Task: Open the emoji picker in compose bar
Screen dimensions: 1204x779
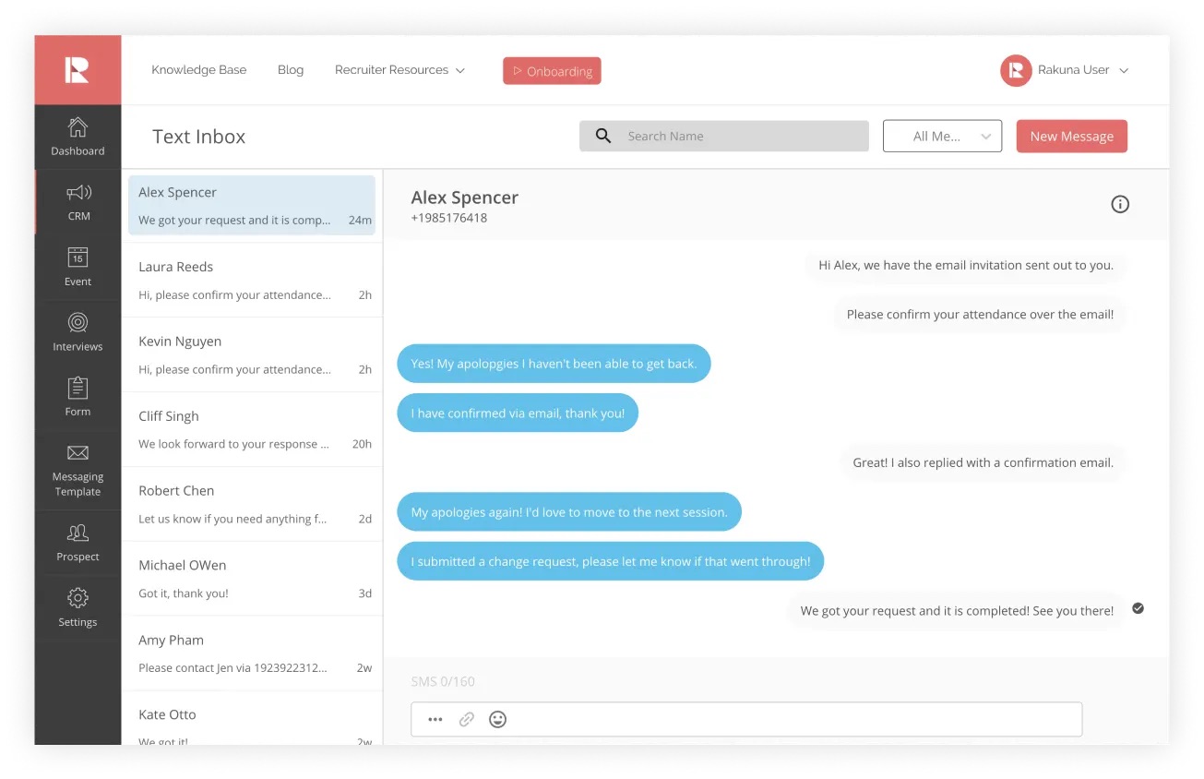Action: tap(497, 719)
